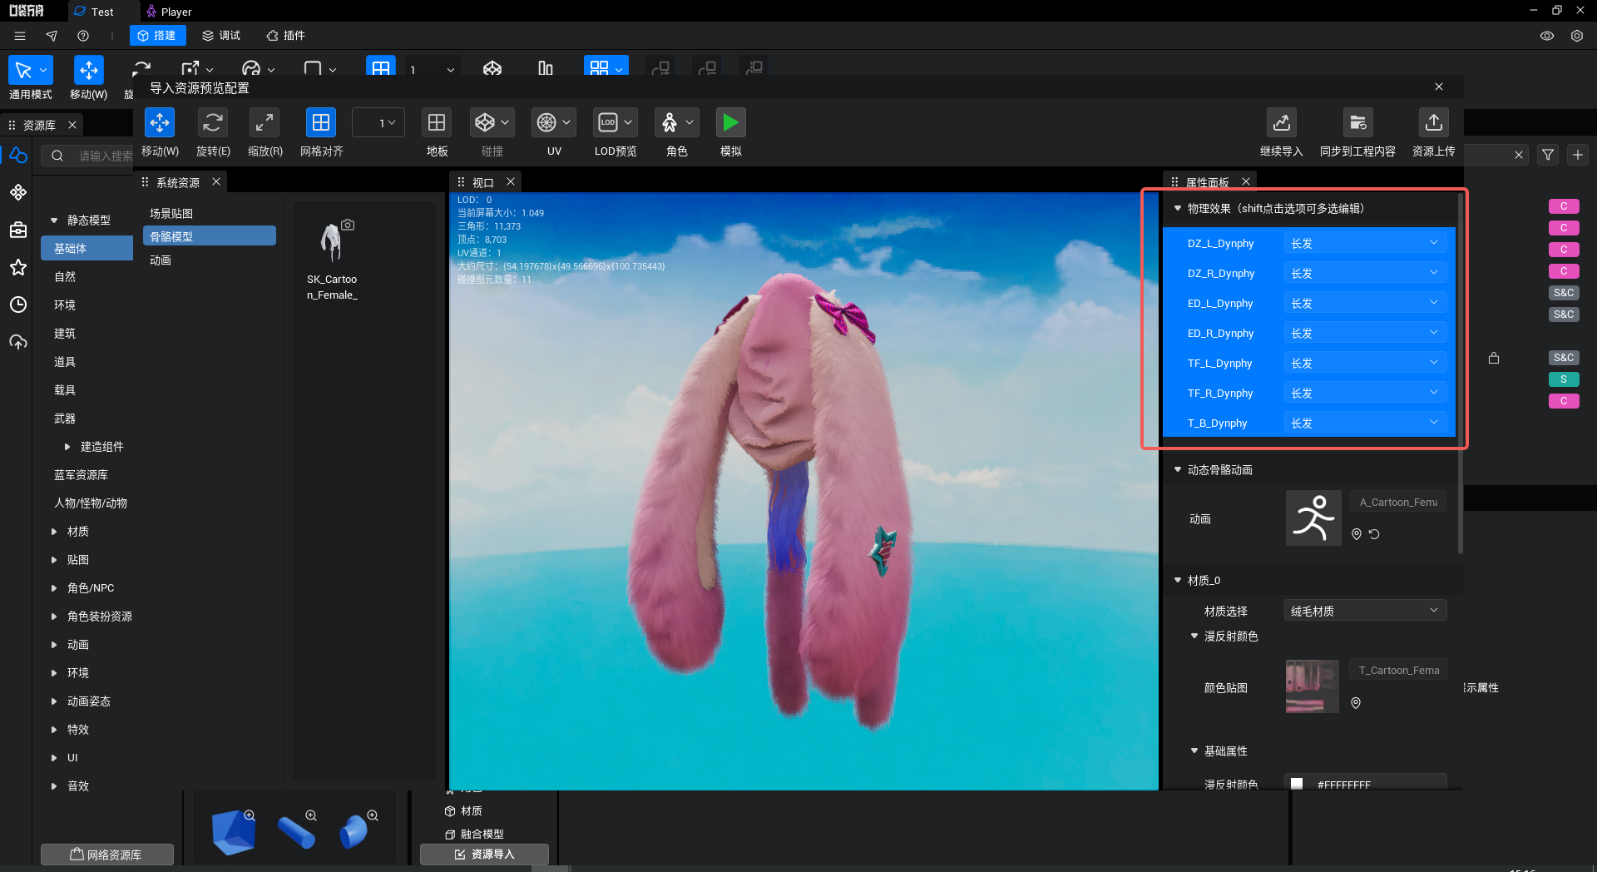Locate the animation asset with pin icon
The width and height of the screenshot is (1597, 872).
pos(1357,534)
